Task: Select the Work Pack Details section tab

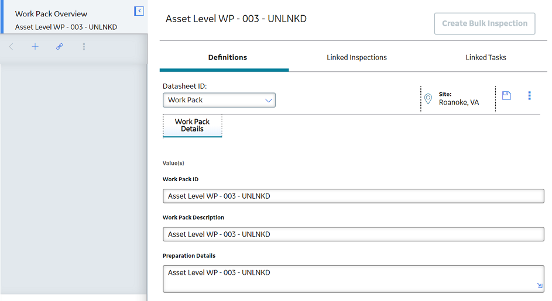Action: (x=192, y=126)
